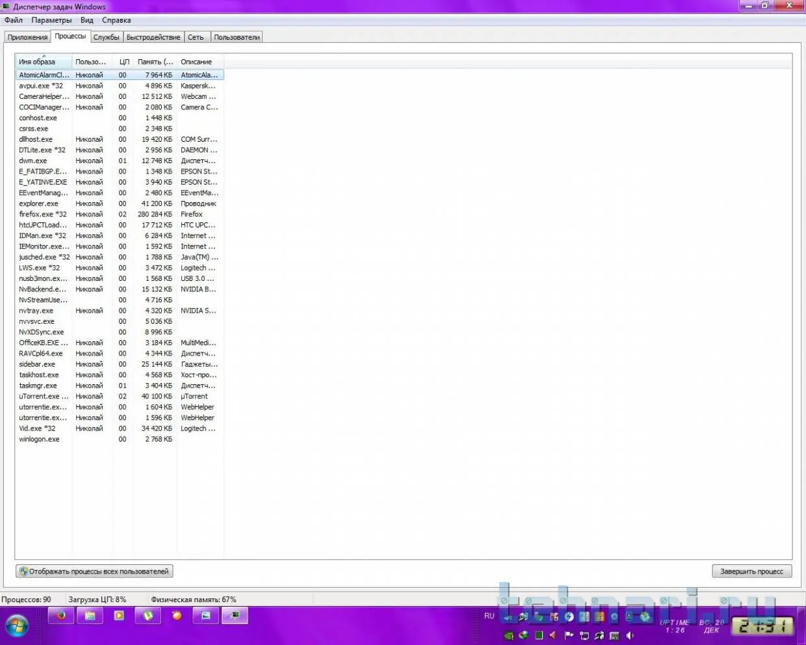Click the red speaker tray icon

pos(552,635)
